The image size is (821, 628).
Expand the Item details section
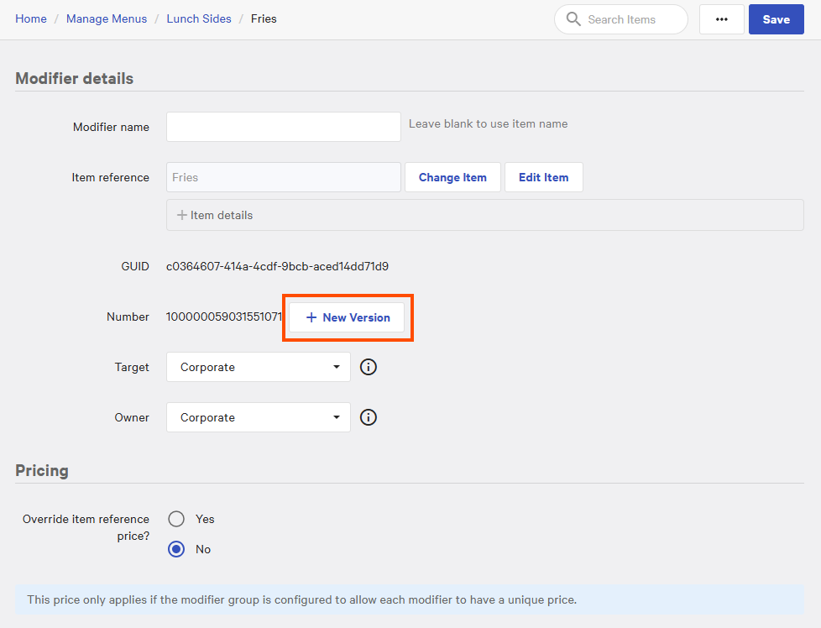222,215
